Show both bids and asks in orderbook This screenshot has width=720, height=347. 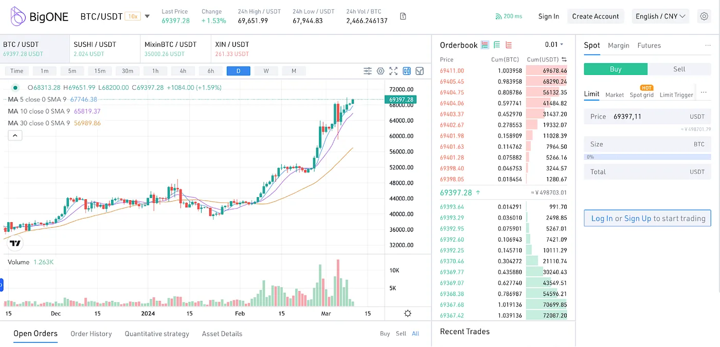(x=485, y=45)
